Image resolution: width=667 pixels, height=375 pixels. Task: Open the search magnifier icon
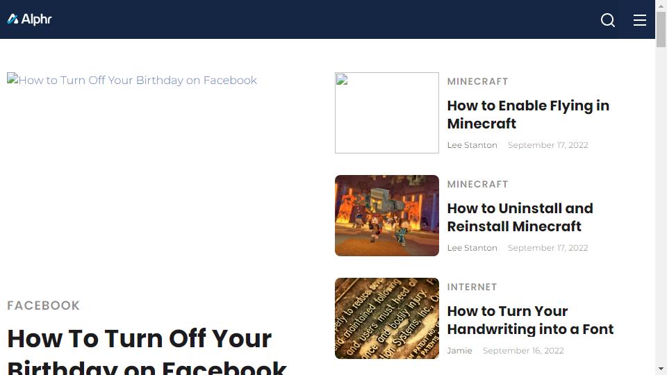pos(607,20)
